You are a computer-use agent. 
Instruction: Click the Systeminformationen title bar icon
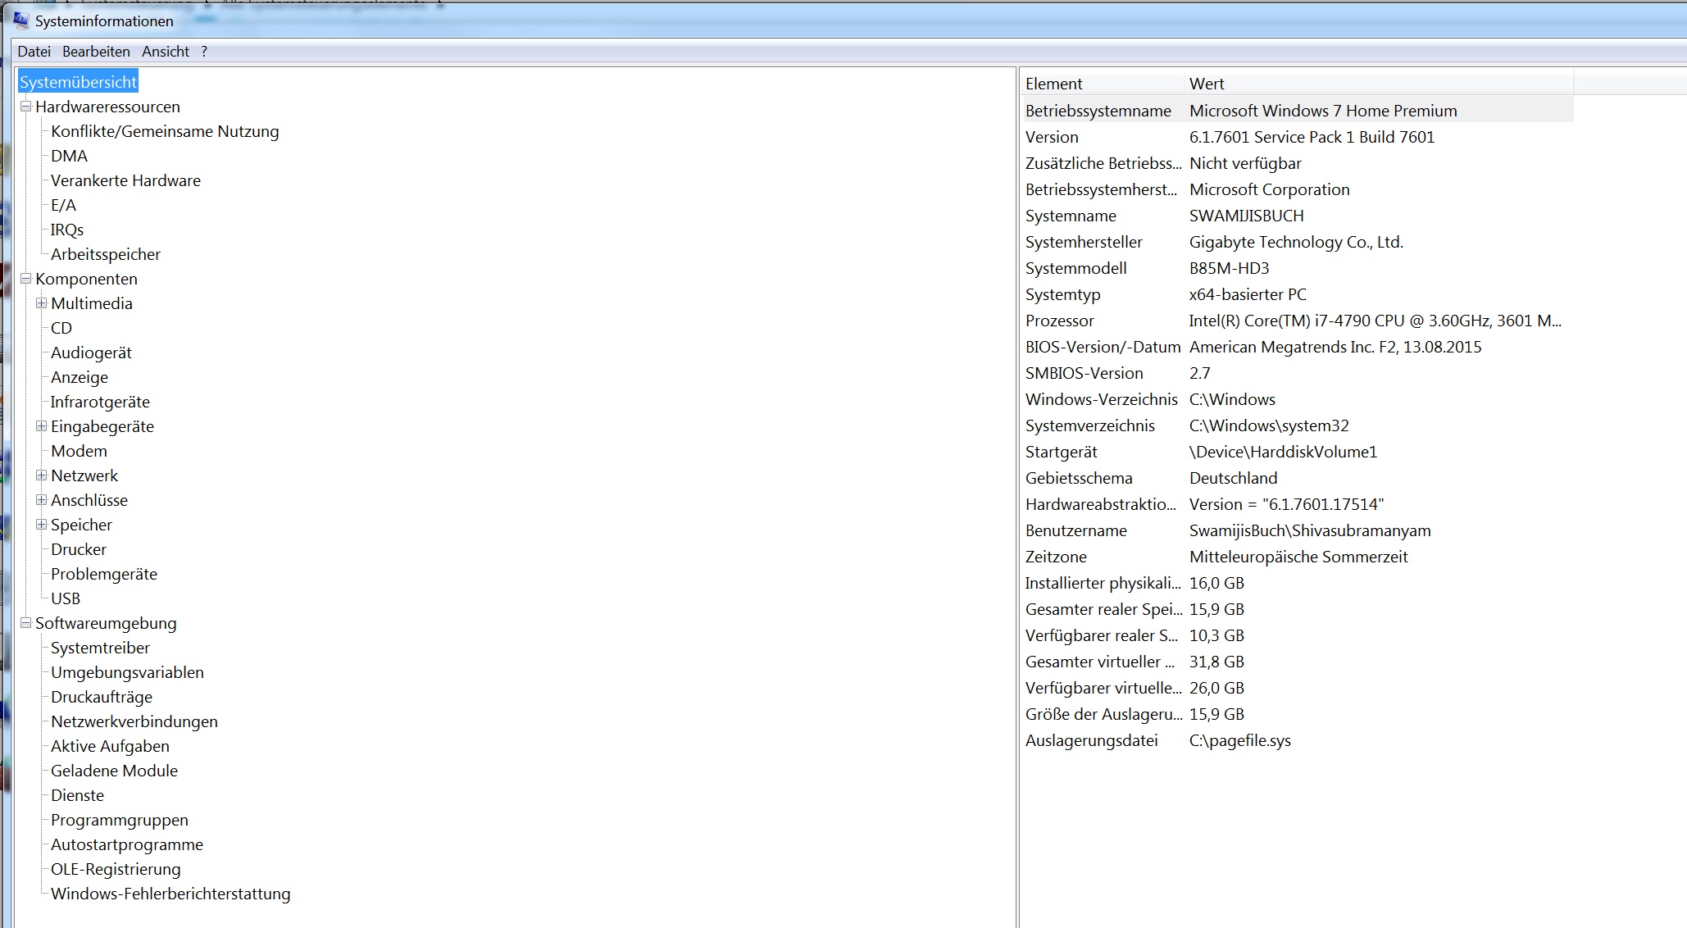click(20, 20)
